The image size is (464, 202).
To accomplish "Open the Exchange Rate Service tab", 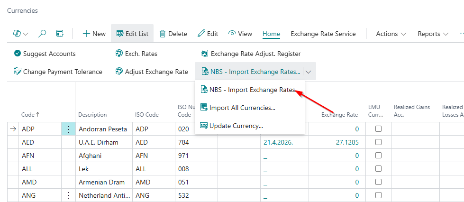I will (323, 34).
